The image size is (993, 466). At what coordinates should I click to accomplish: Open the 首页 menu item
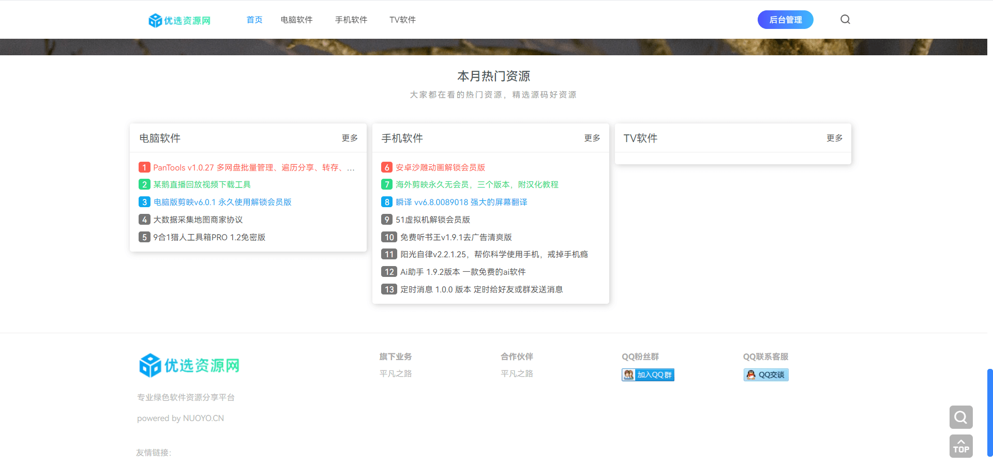click(x=254, y=19)
